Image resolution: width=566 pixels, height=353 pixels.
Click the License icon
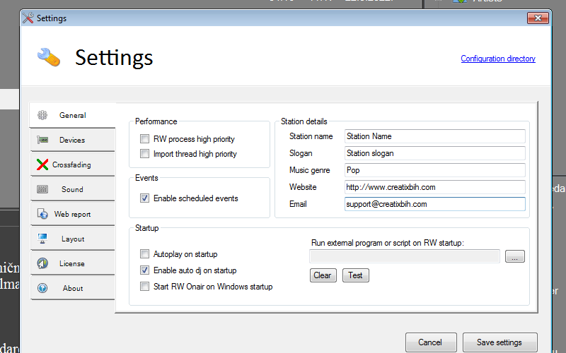click(x=42, y=263)
